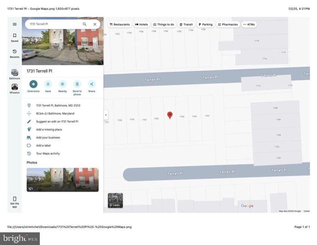
Task: Toggle the Restaurants filter chip
Action: tap(120, 24)
